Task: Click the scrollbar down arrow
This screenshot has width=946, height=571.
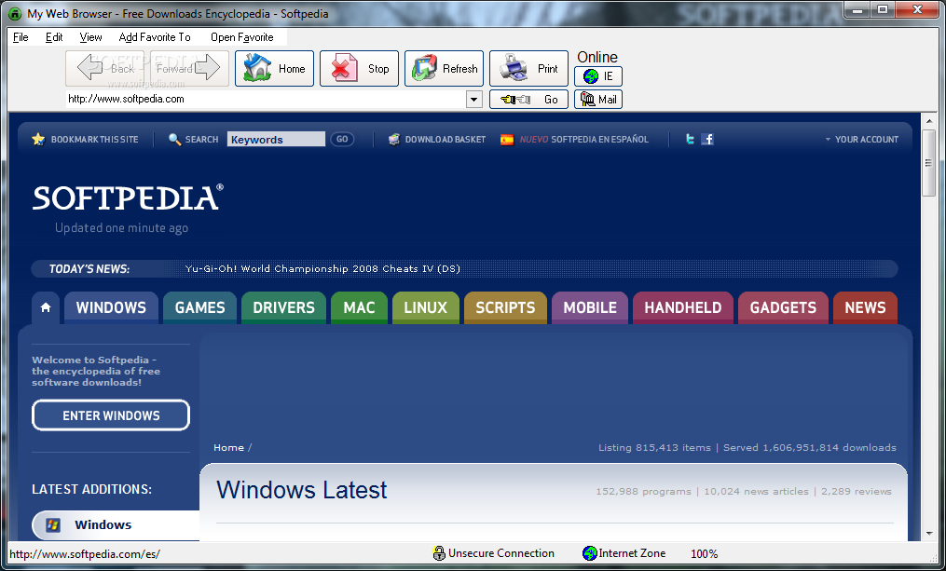Action: coord(928,533)
